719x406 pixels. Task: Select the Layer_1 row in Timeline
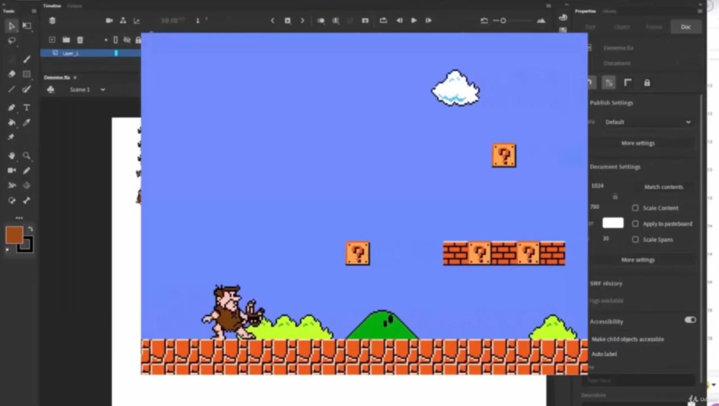point(90,53)
